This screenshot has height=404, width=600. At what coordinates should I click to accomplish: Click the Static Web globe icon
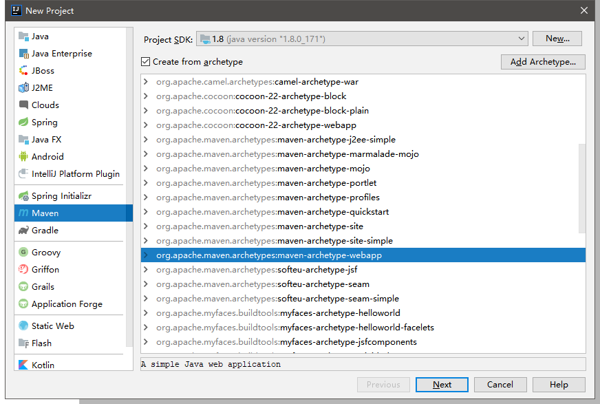coord(23,326)
